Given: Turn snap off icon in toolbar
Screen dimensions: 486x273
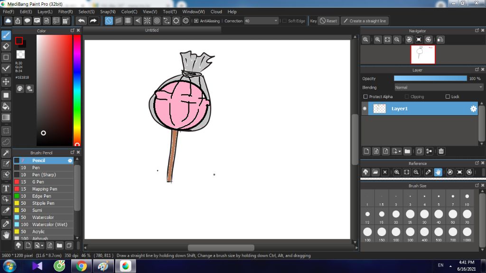Looking at the screenshot, I should coord(109,21).
